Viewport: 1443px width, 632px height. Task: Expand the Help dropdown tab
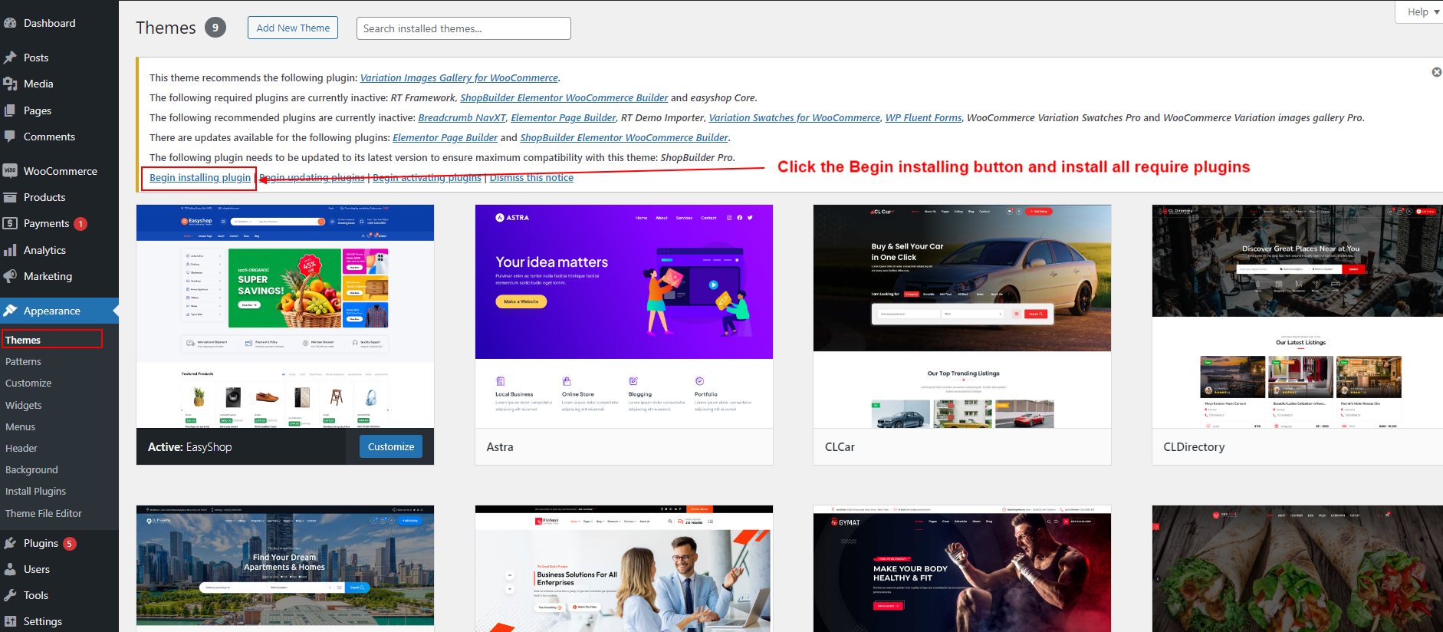1423,12
